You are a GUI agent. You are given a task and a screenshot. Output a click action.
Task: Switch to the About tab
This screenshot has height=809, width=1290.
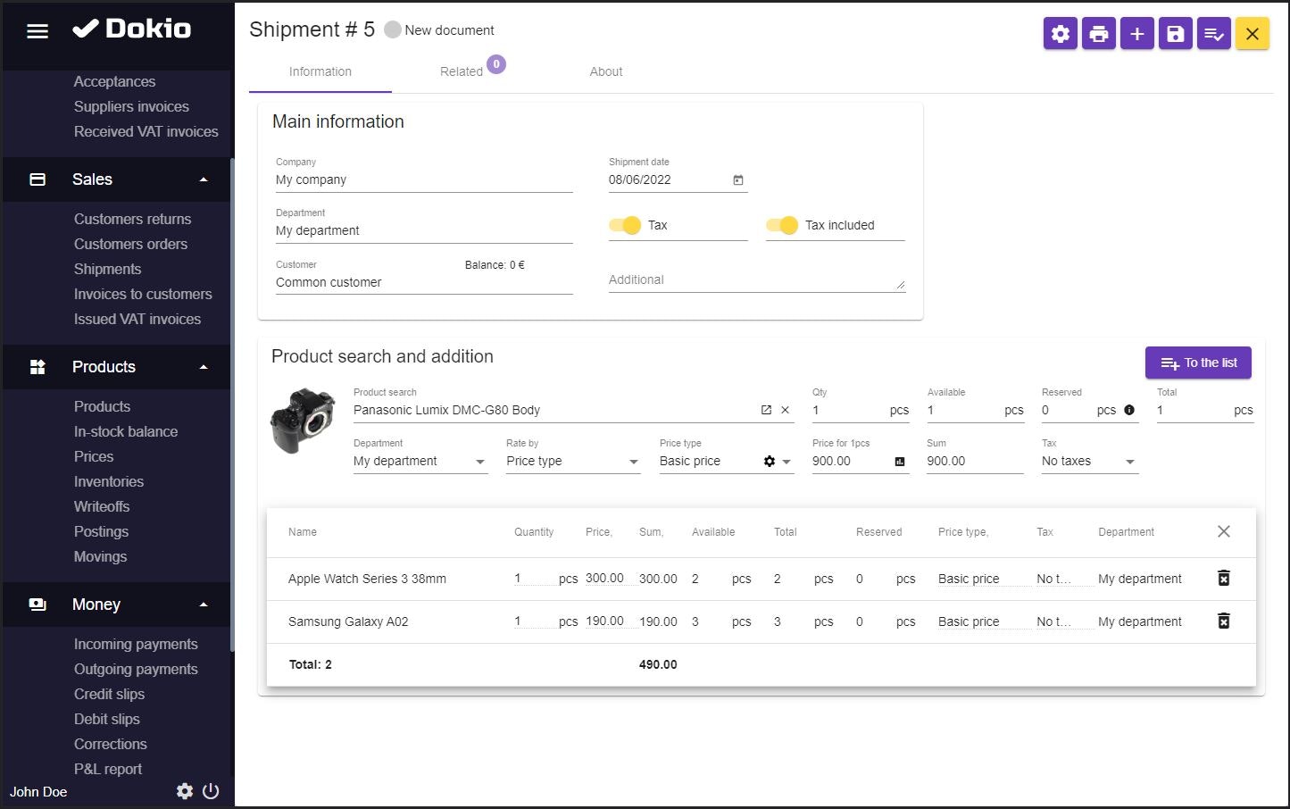606,71
